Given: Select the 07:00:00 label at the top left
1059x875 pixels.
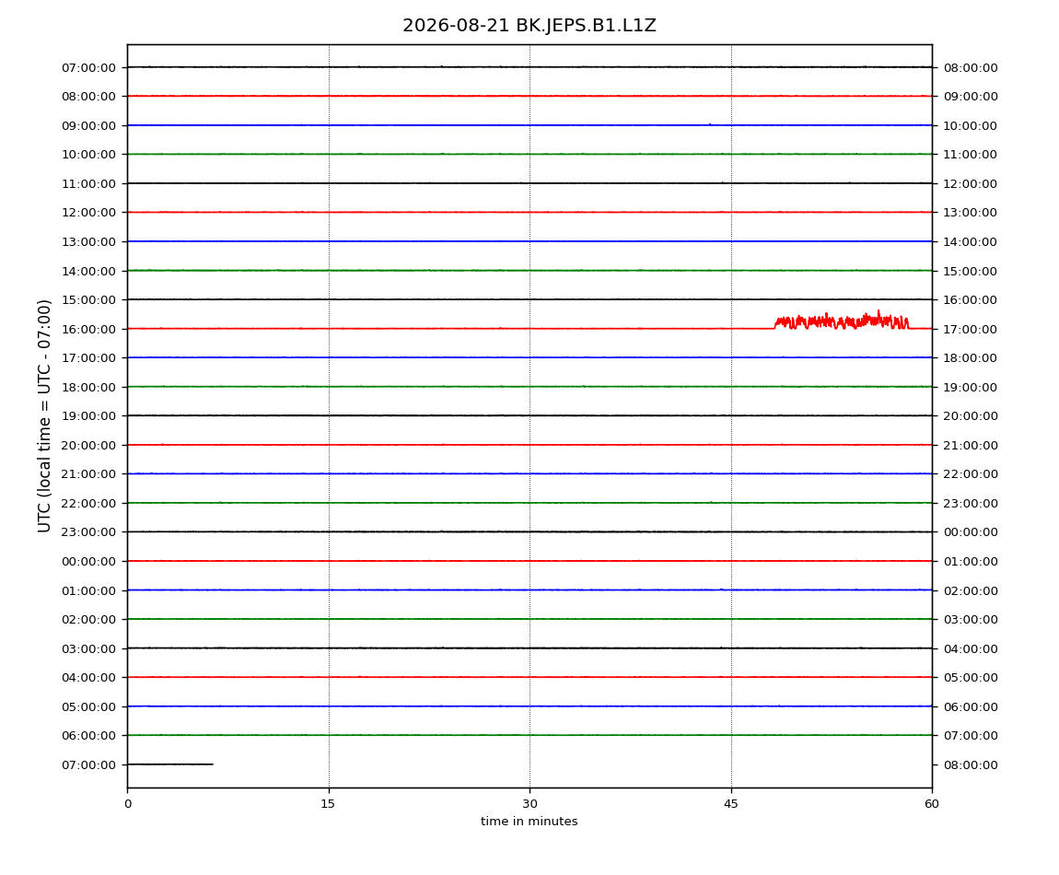Looking at the screenshot, I should [x=88, y=67].
